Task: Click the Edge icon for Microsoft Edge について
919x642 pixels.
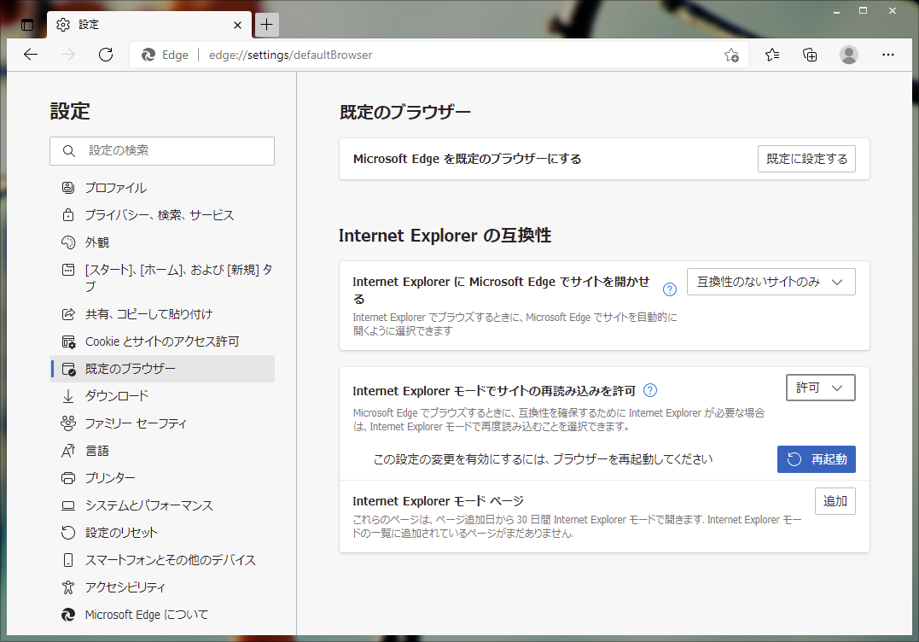Action: click(x=68, y=615)
